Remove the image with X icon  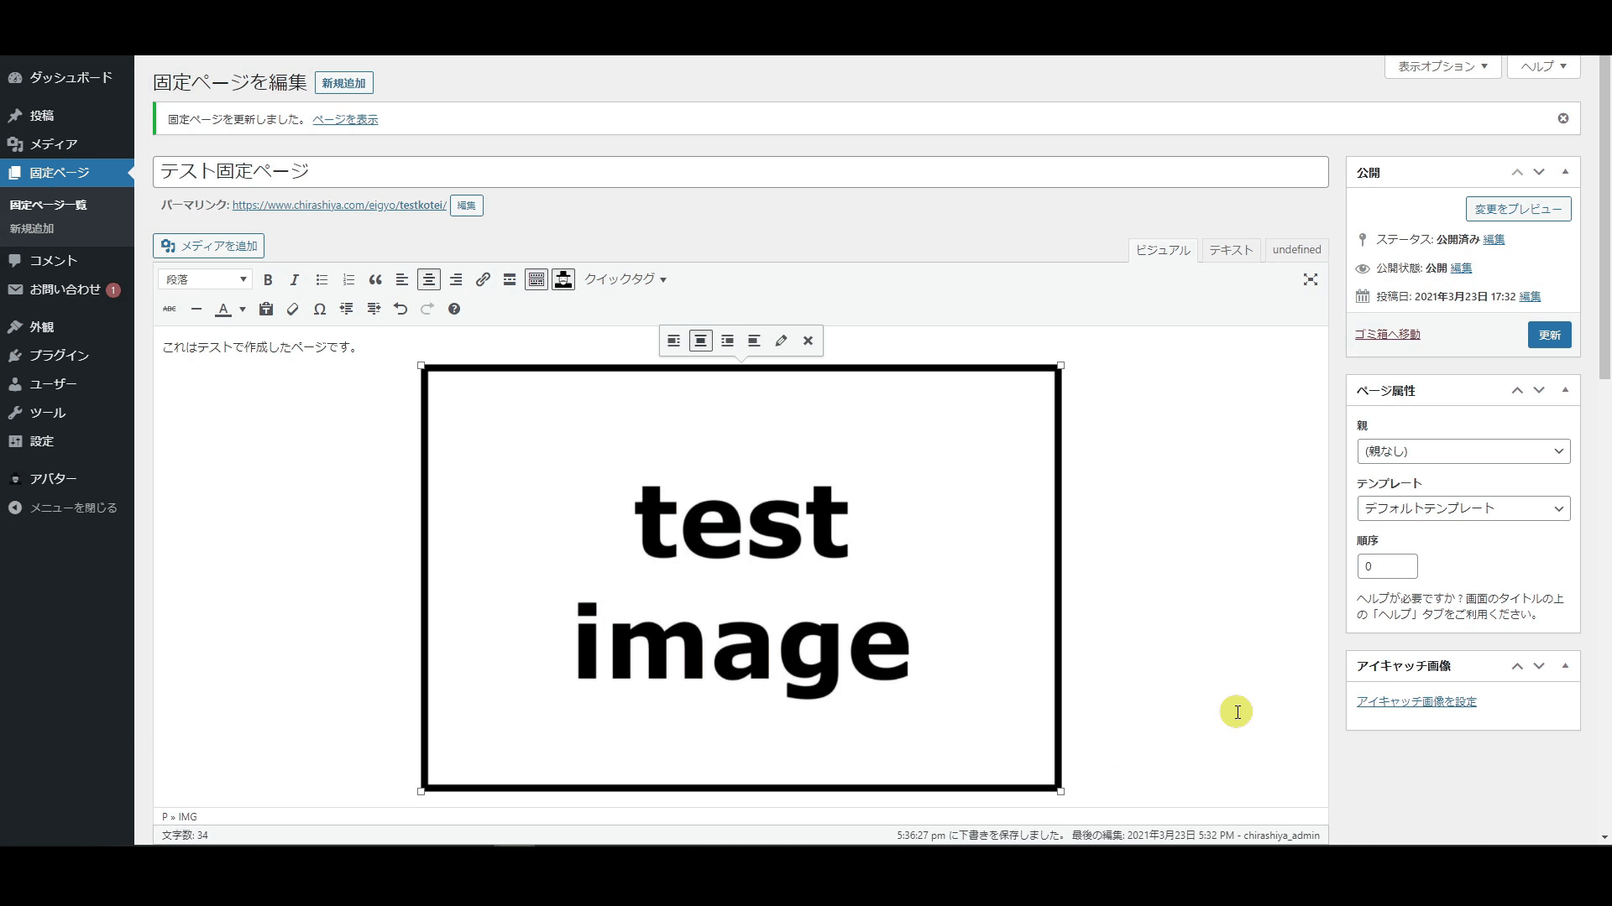(809, 341)
